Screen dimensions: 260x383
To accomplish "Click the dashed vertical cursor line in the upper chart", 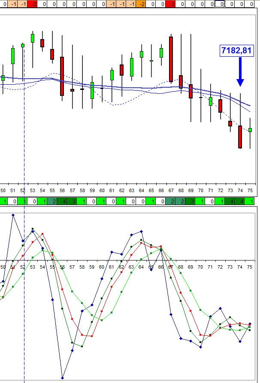I will point(24,129).
